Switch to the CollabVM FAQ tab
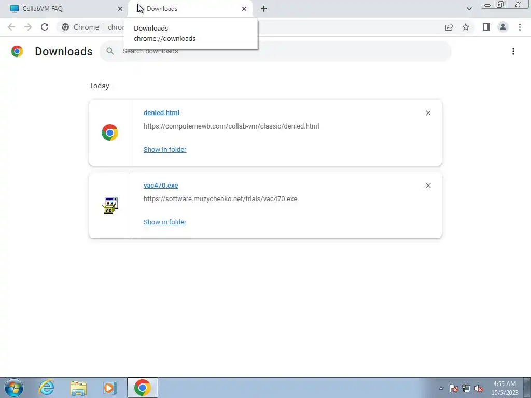Viewport: 531px width, 398px height. (x=64, y=9)
